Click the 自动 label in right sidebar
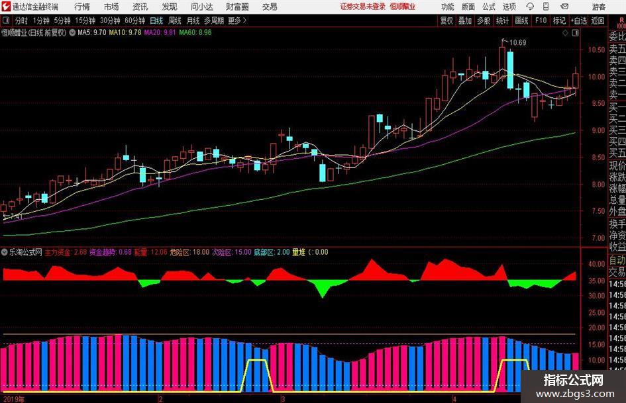 [617, 260]
